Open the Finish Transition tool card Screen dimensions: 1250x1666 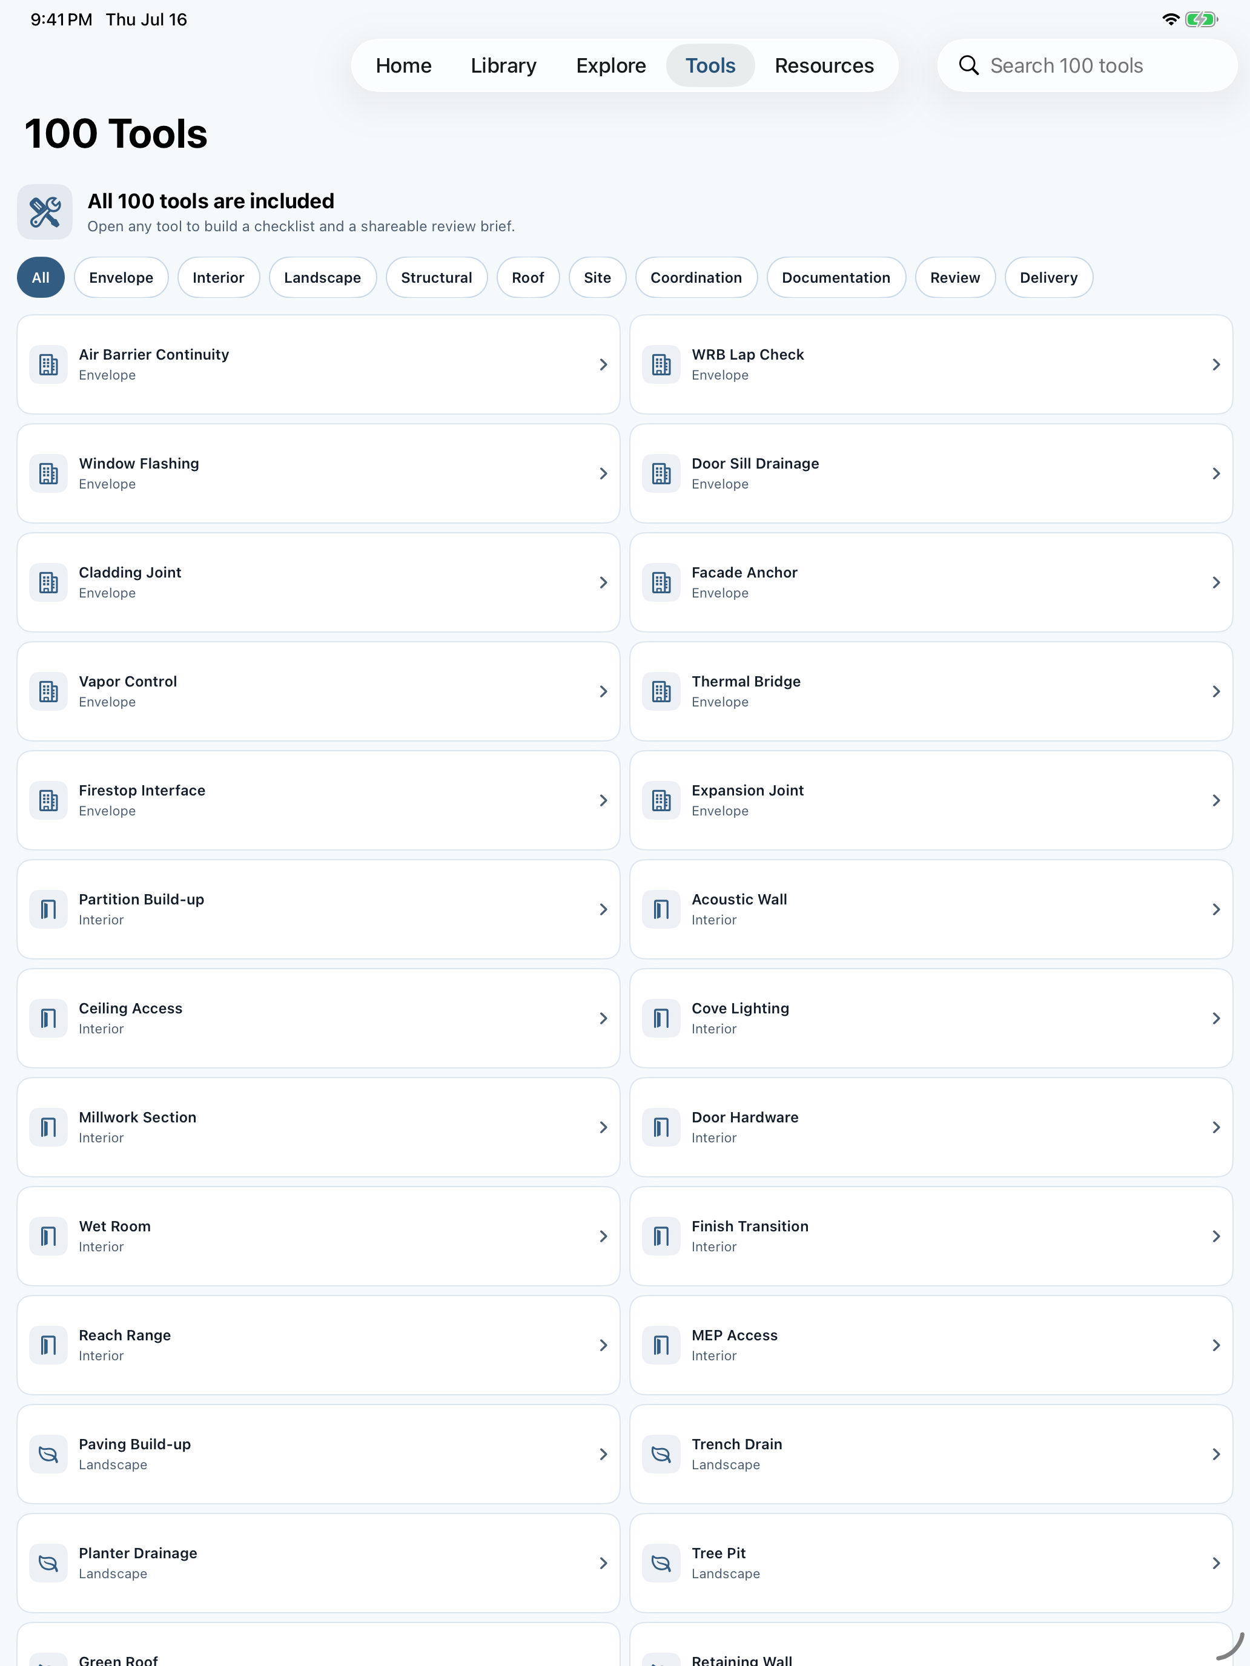click(x=931, y=1236)
